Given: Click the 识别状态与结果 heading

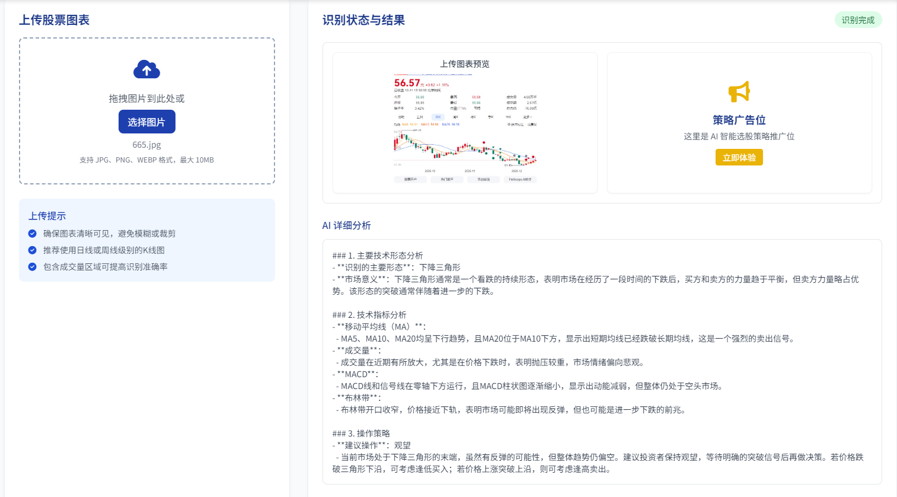Looking at the screenshot, I should tap(363, 20).
